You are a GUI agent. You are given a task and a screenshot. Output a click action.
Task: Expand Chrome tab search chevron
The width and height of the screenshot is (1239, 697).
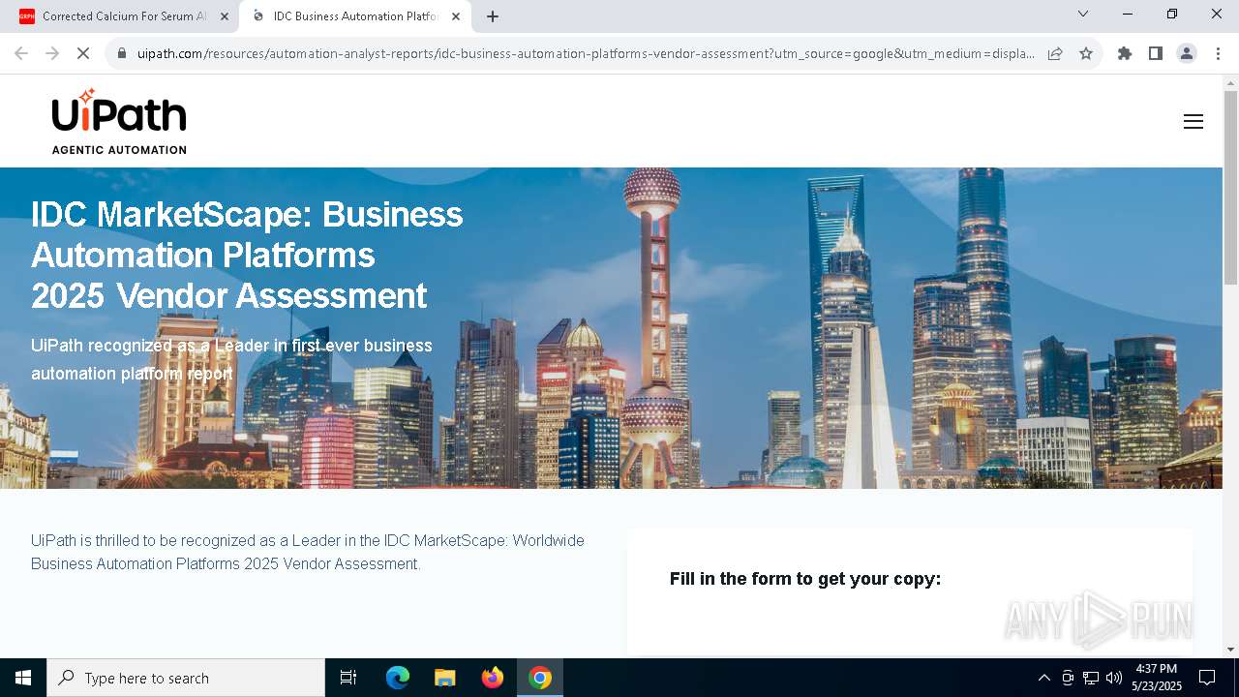1083,15
